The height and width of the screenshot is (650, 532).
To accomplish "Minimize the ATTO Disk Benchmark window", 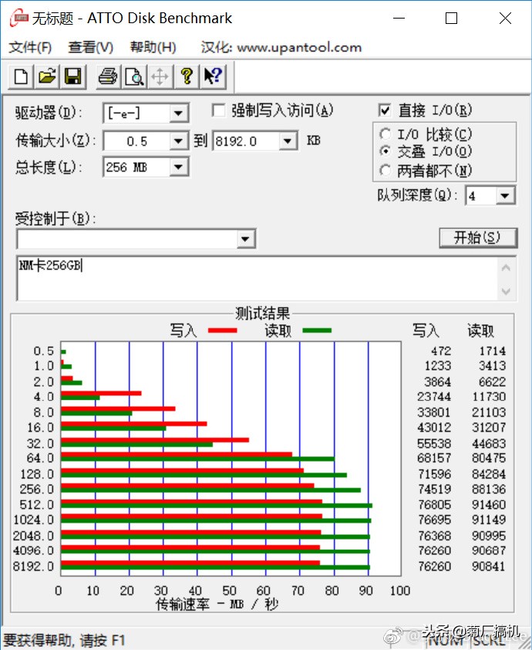I will [x=399, y=19].
